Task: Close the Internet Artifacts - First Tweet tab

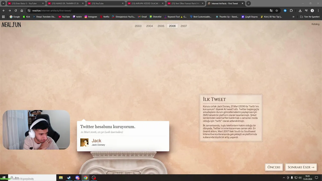Action: point(243,4)
